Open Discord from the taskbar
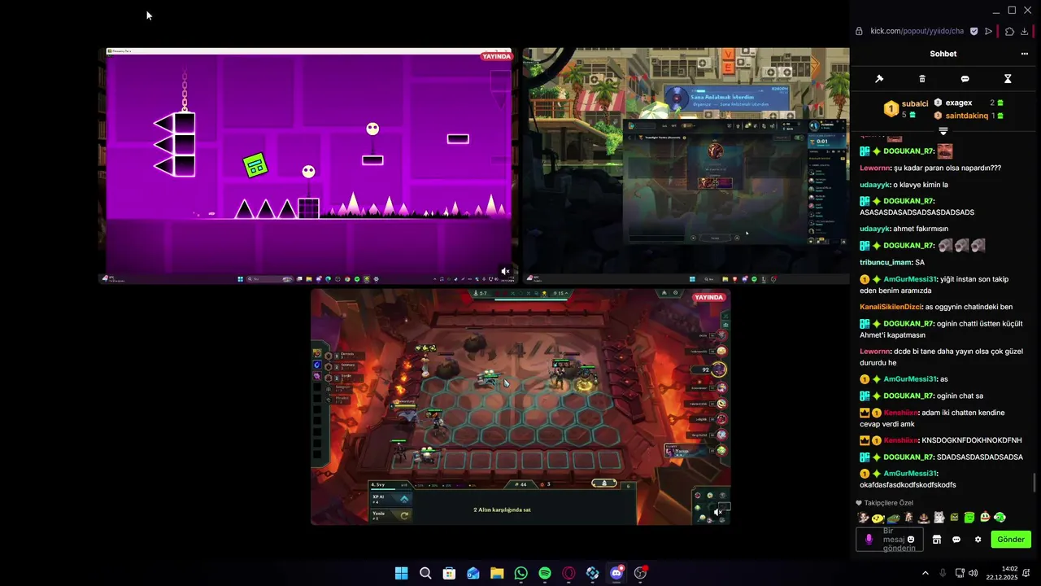The image size is (1041, 586). pos(616,573)
